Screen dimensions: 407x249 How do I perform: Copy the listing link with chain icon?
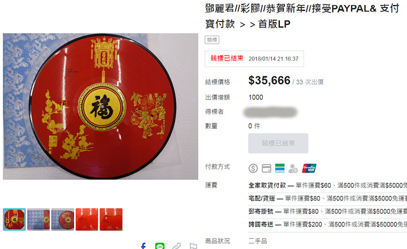(176, 246)
